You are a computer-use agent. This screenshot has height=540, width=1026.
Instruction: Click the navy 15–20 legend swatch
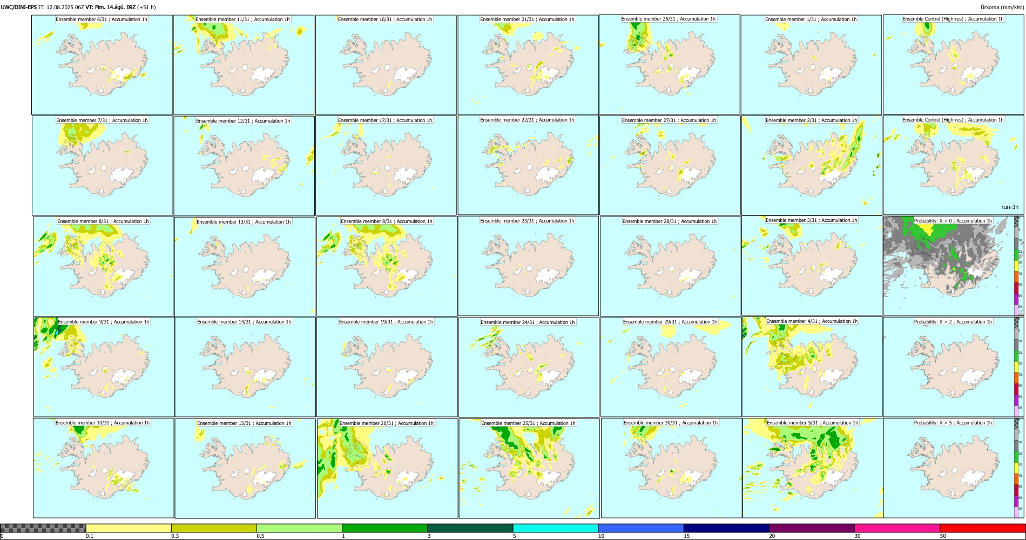tap(726, 528)
